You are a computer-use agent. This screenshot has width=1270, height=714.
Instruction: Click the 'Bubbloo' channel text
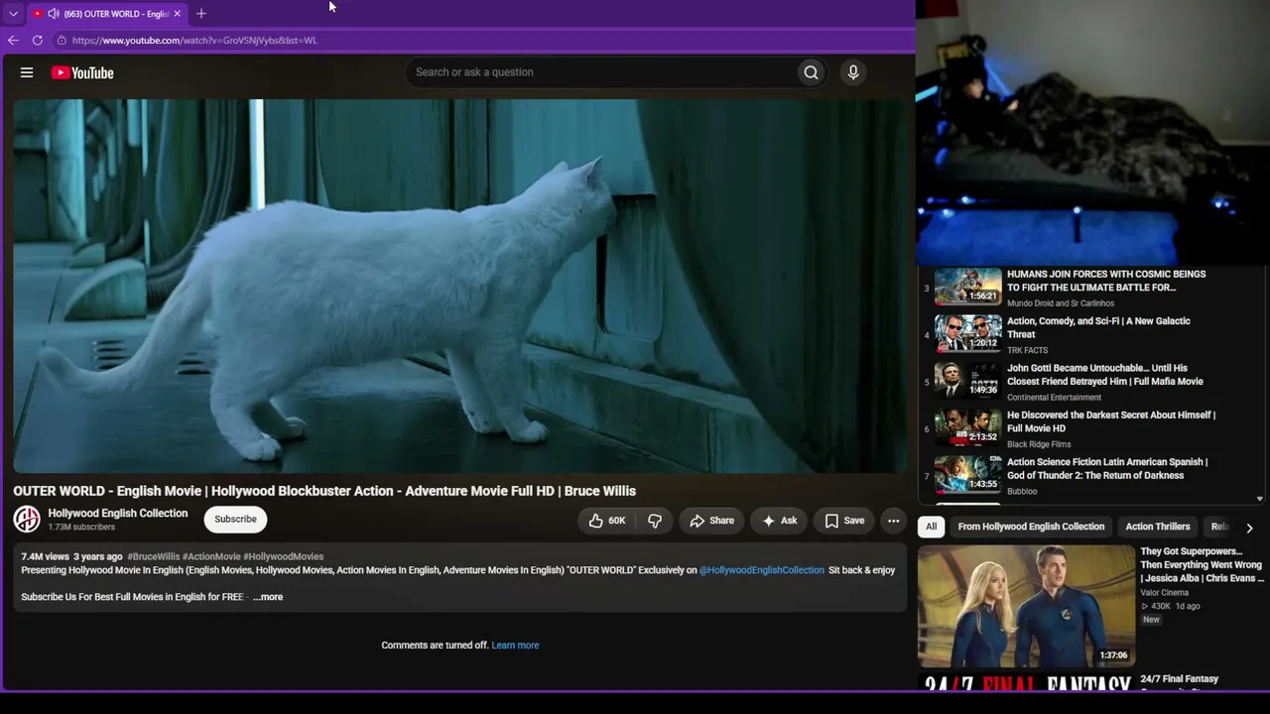(x=1022, y=492)
